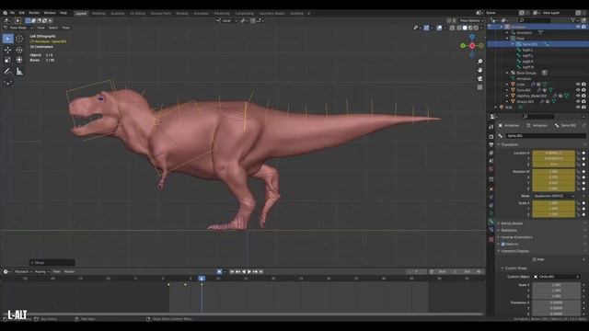Open the Edit menu
The height and width of the screenshot is (331, 589).
[22, 13]
